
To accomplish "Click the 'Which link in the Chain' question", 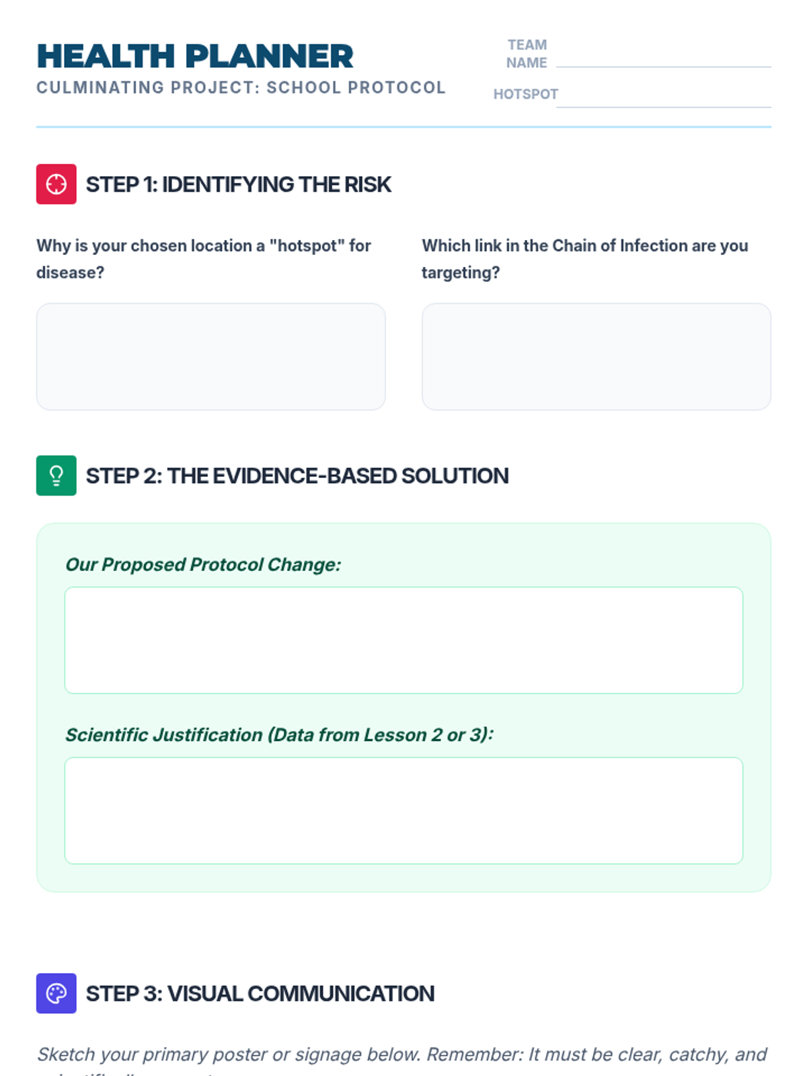I will coord(584,258).
